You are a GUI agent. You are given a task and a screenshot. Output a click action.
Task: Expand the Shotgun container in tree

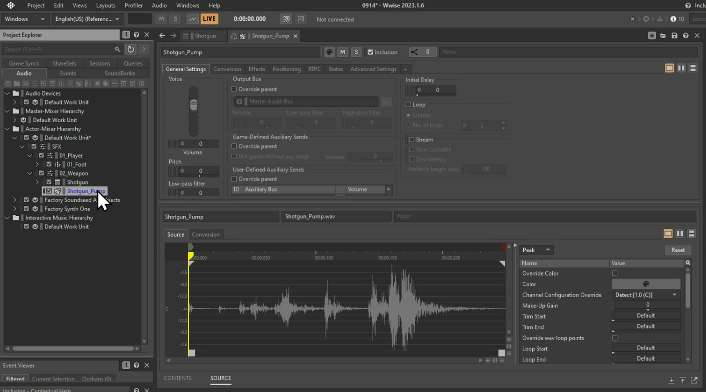(37, 182)
